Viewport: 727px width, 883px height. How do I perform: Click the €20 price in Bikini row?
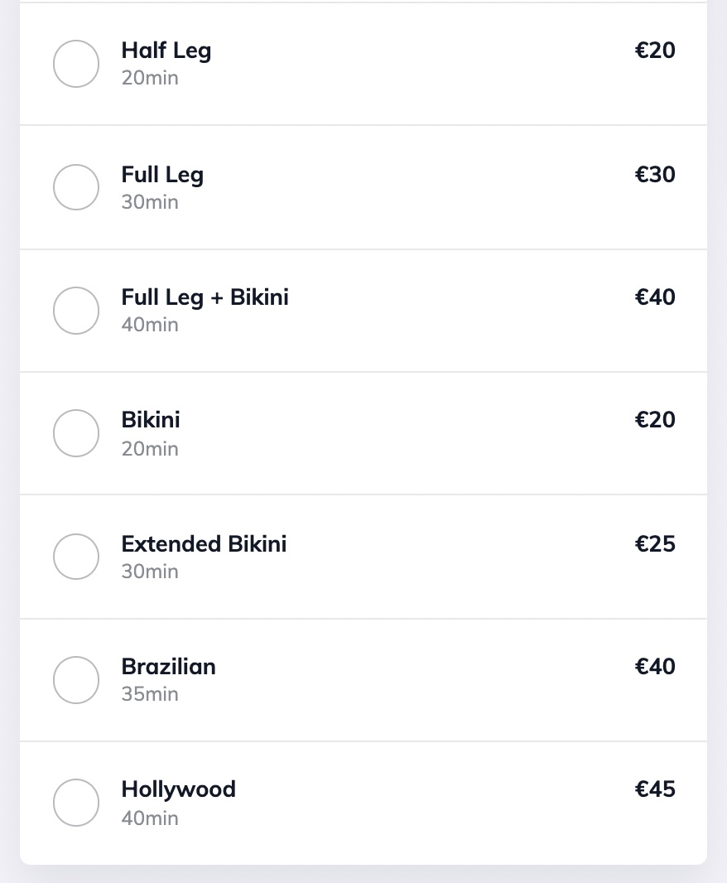click(655, 420)
